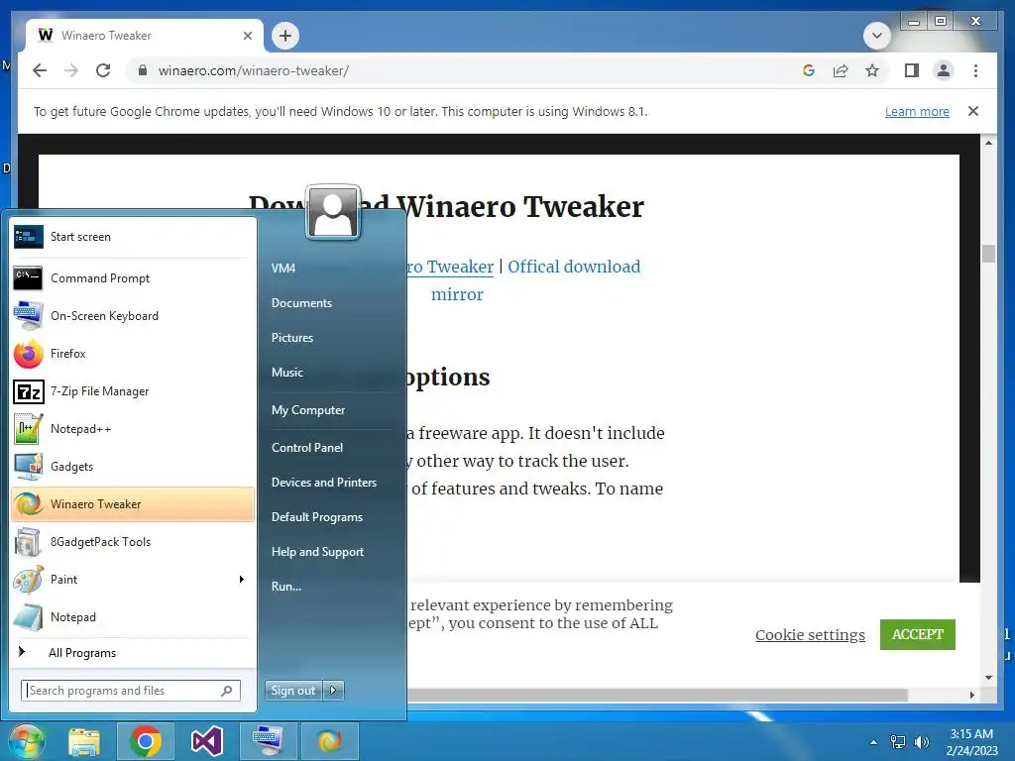Switch to Chrome on the taskbar
The width and height of the screenshot is (1015, 761).
pos(145,741)
